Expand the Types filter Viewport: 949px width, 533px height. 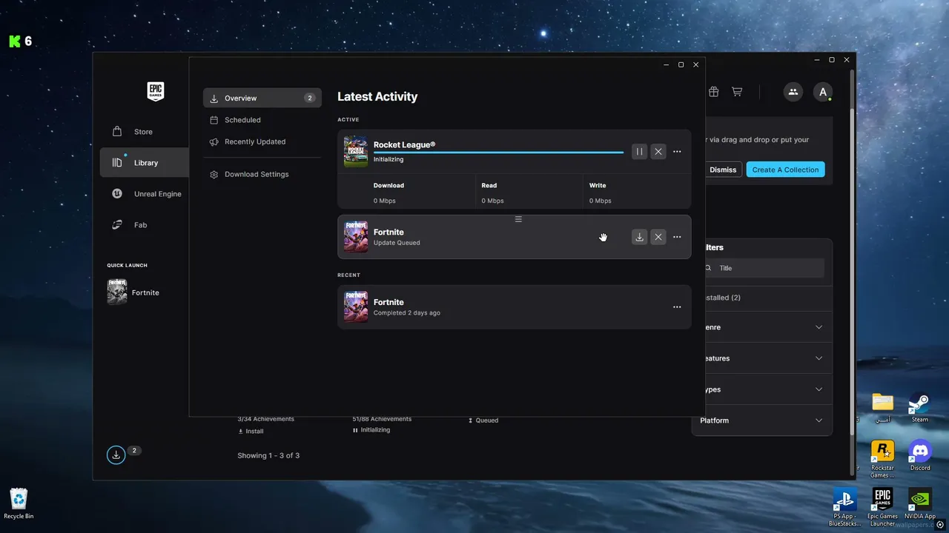(x=761, y=389)
